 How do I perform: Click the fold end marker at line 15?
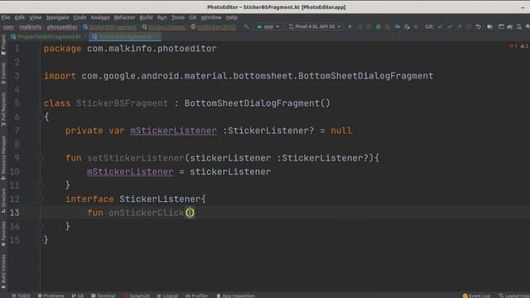pyautogui.click(x=40, y=240)
